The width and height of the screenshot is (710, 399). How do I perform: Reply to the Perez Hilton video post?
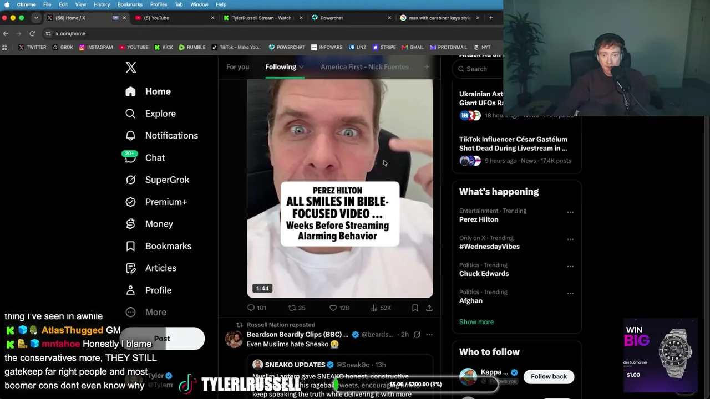(x=256, y=308)
